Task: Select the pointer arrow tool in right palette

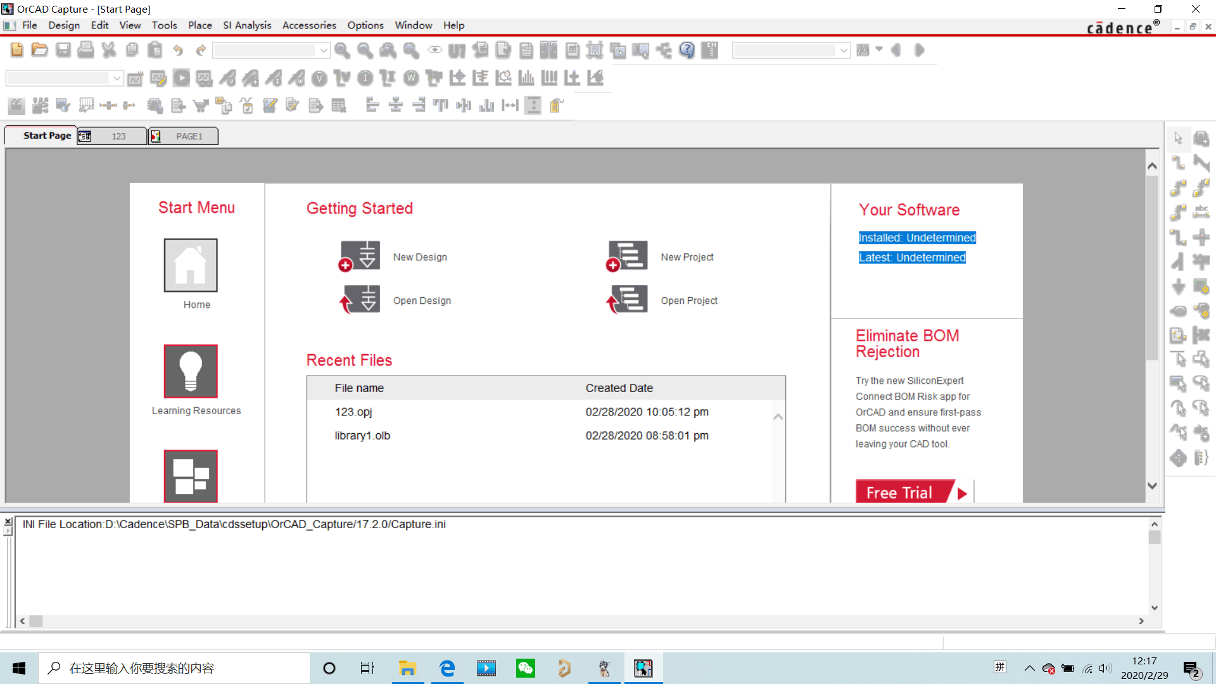Action: coord(1178,138)
